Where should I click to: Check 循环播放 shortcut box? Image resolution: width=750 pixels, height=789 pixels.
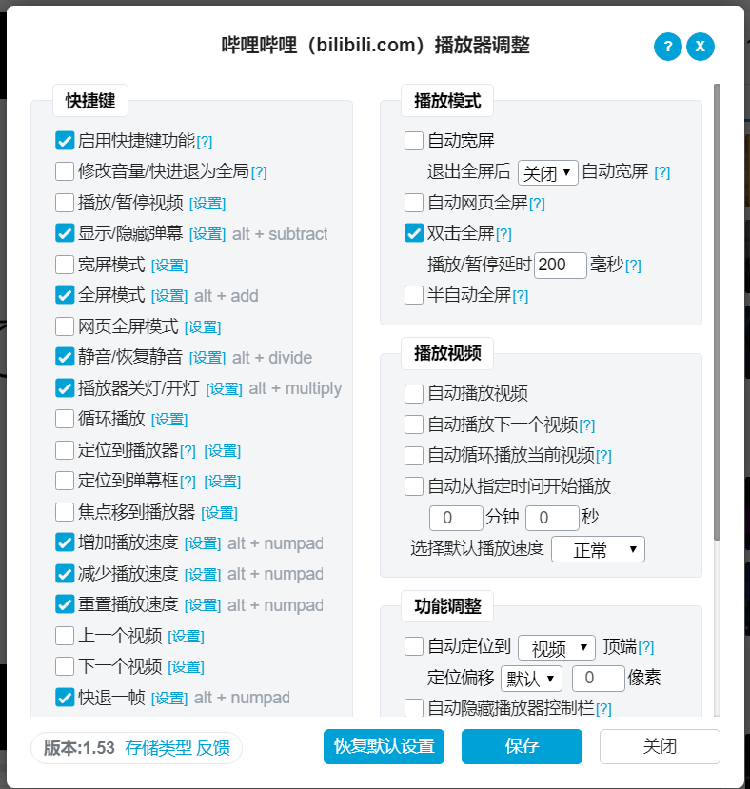[x=65, y=419]
